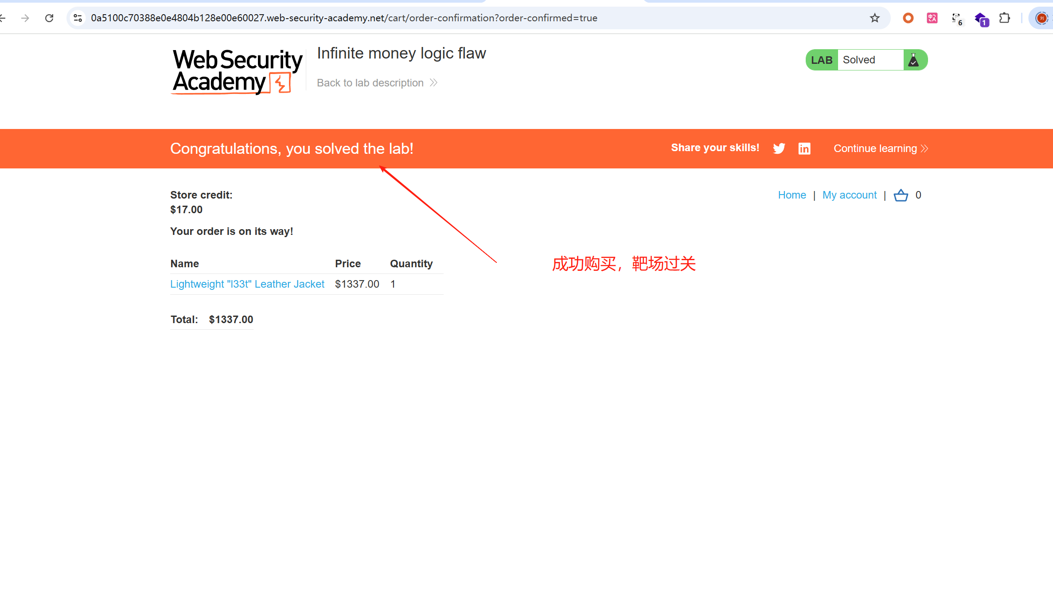Bookmark this page with star icon

[x=874, y=18]
